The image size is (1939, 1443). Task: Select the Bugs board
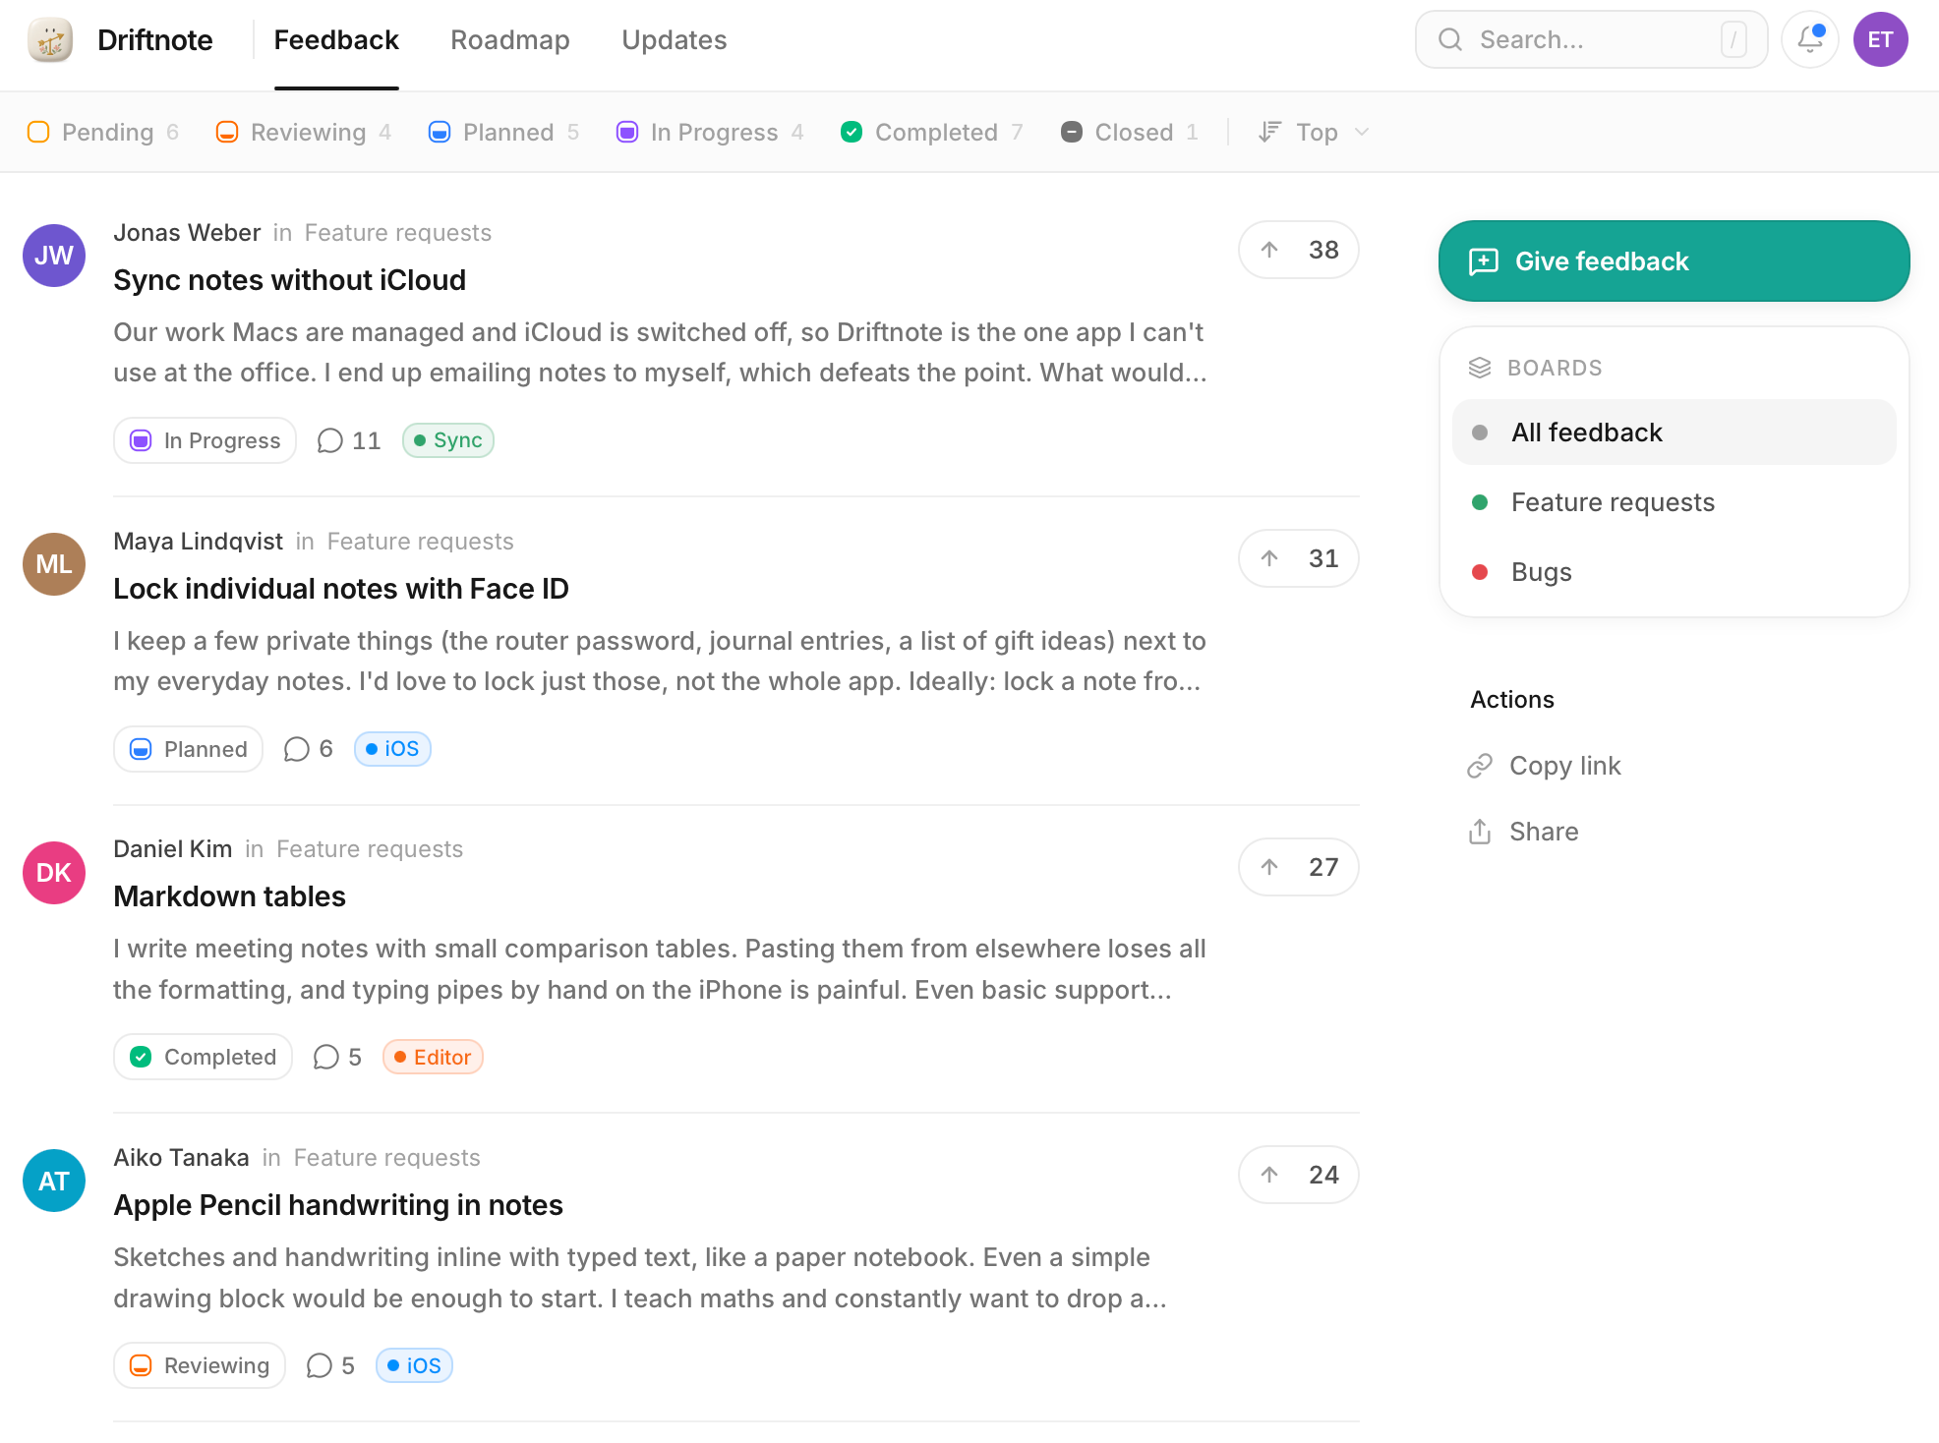click(x=1674, y=572)
